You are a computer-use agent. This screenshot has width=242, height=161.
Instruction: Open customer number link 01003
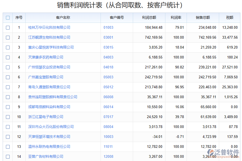(108, 27)
